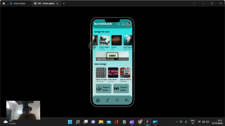This screenshot has width=225, height=126.
Task: Open the Mail app on taskbar
Action: click(109, 122)
